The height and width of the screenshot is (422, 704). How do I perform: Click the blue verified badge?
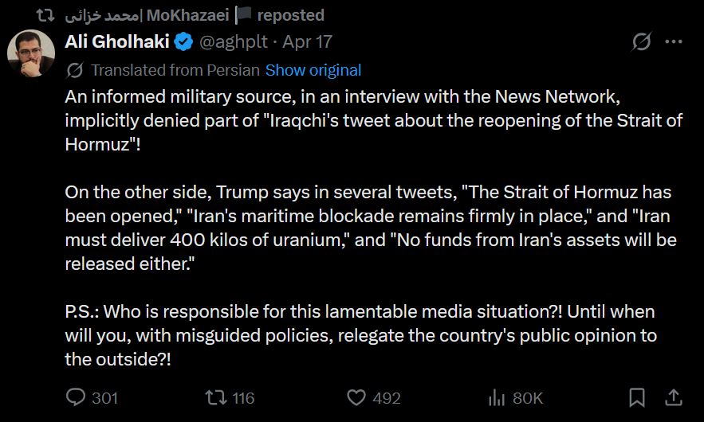click(x=183, y=42)
